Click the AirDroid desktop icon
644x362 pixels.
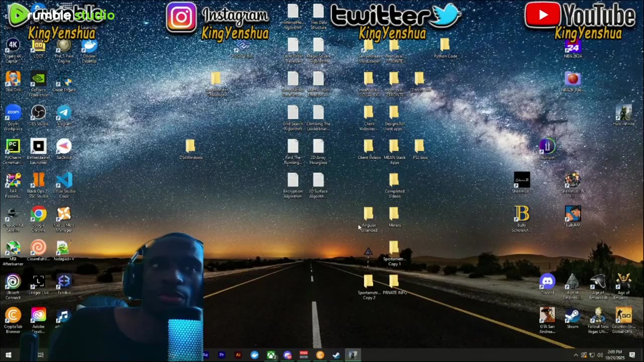64,149
